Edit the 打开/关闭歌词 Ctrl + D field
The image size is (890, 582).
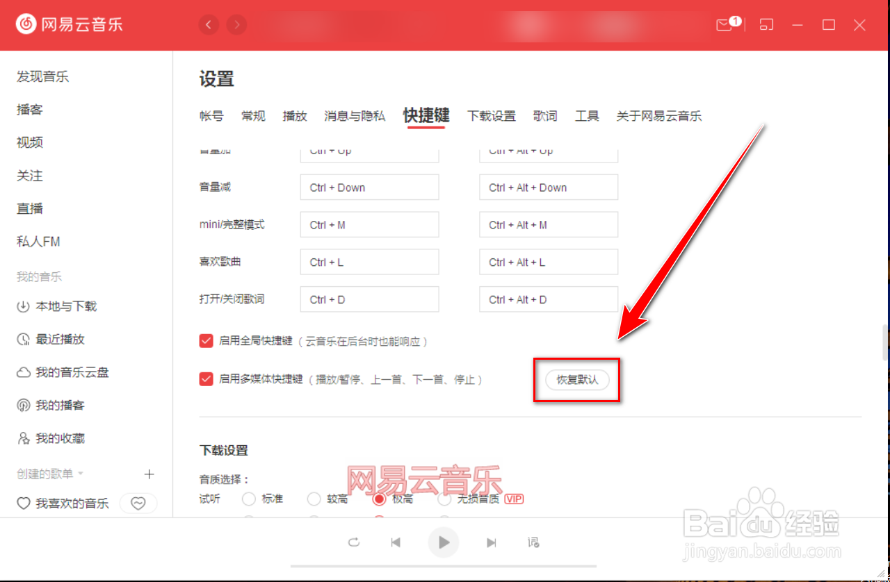pos(369,299)
